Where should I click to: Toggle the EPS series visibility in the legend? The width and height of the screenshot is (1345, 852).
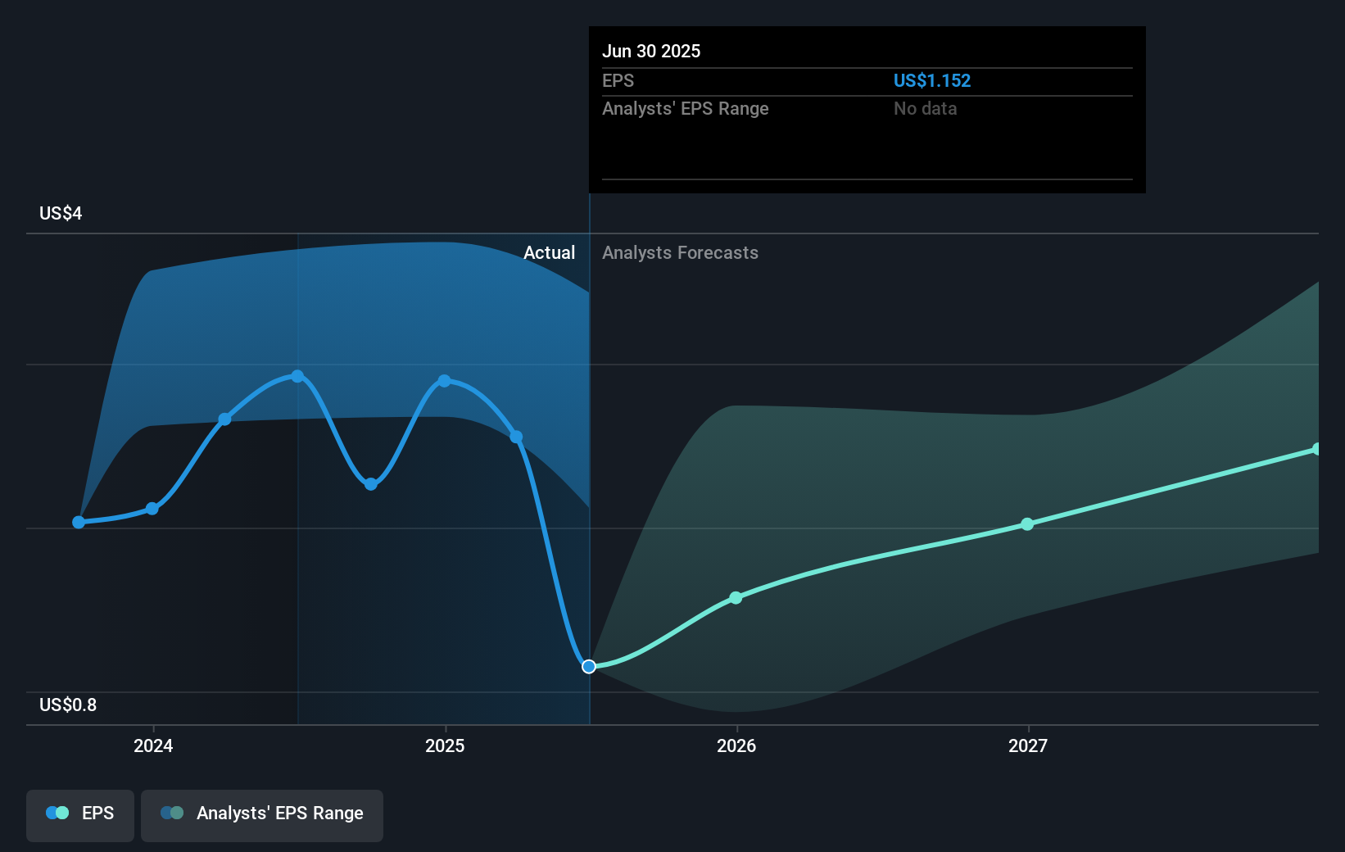(x=79, y=814)
